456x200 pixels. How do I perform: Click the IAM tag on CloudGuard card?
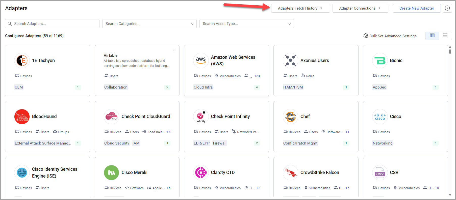point(136,143)
